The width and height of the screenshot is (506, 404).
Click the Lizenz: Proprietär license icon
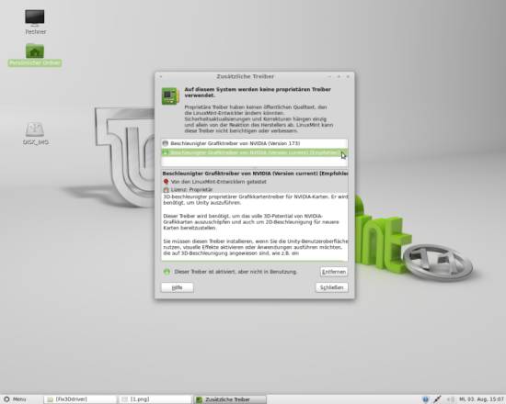pos(166,190)
